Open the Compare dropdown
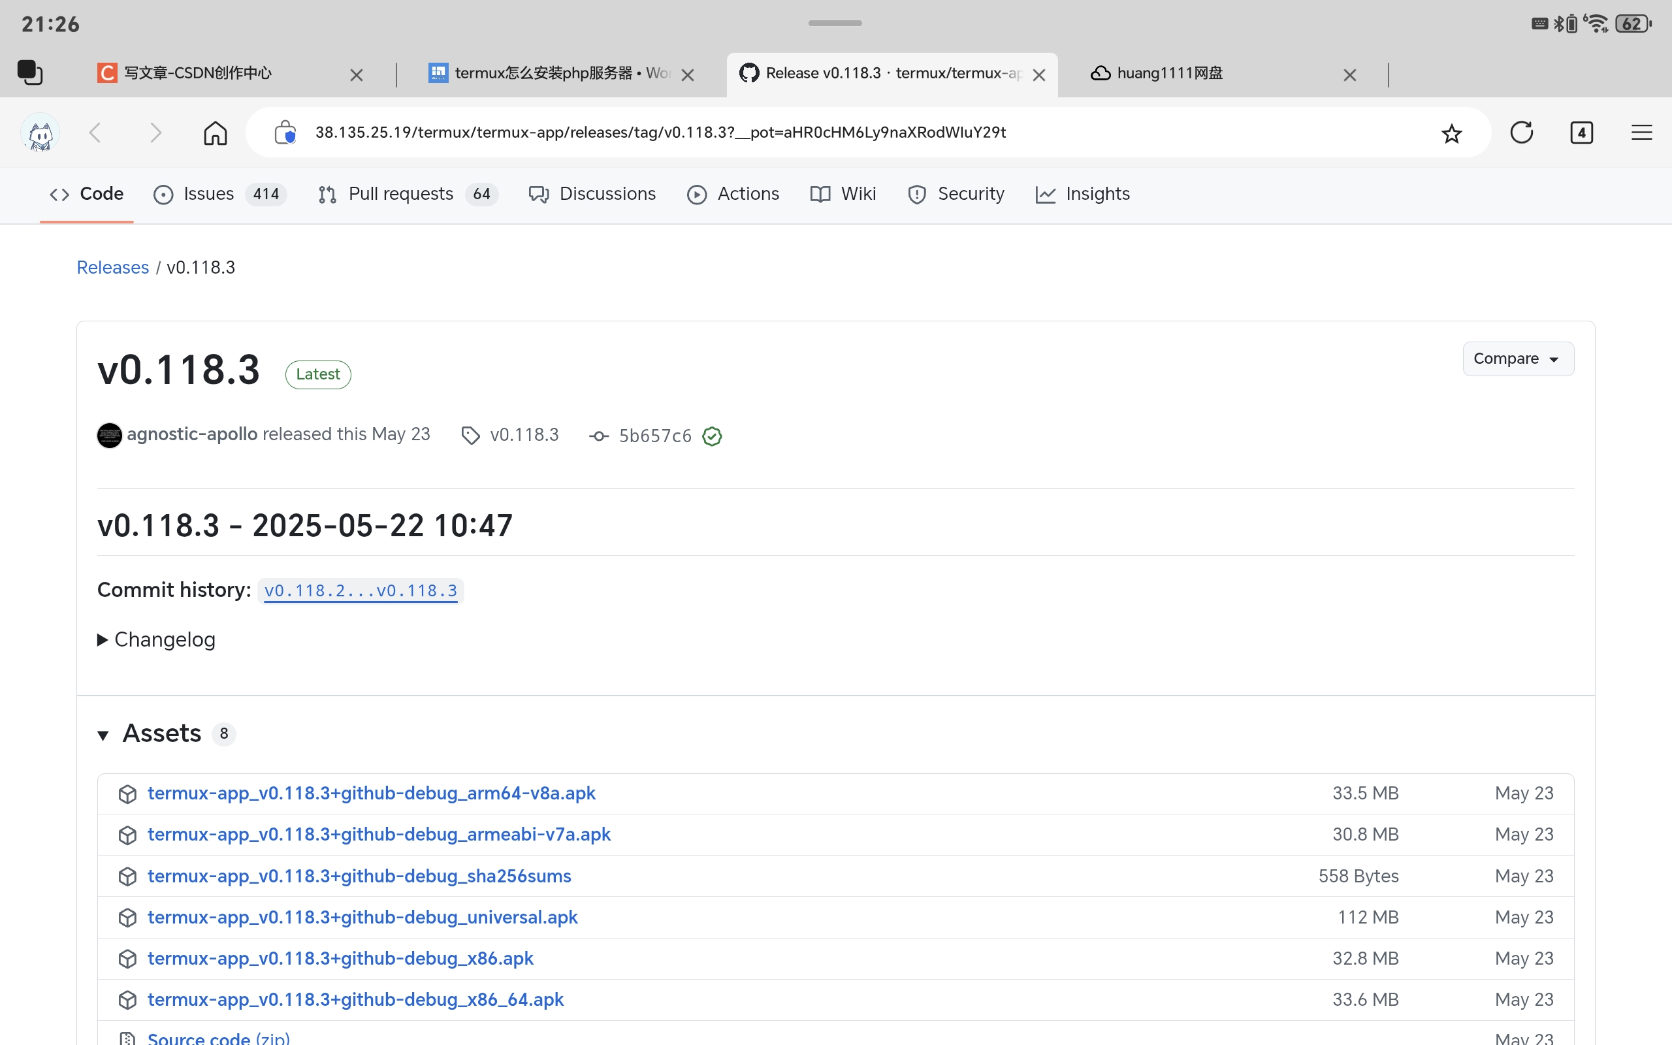 [1517, 359]
